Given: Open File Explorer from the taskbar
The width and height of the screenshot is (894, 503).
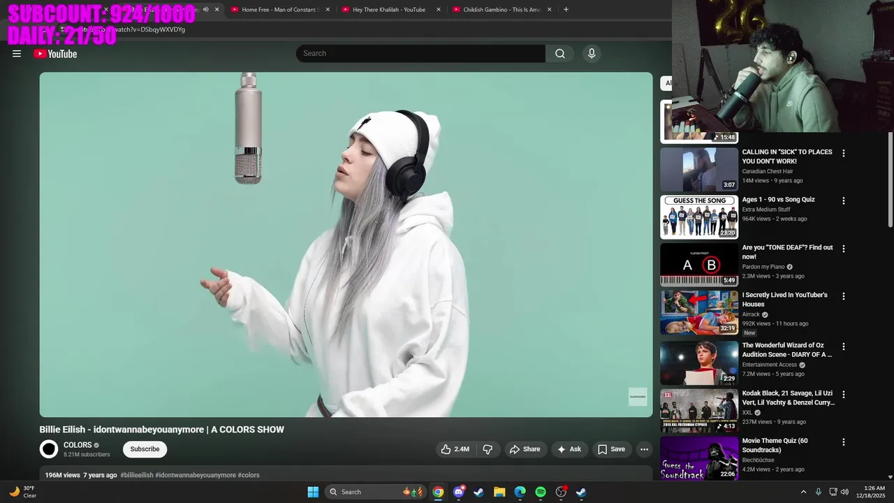Looking at the screenshot, I should pyautogui.click(x=499, y=492).
